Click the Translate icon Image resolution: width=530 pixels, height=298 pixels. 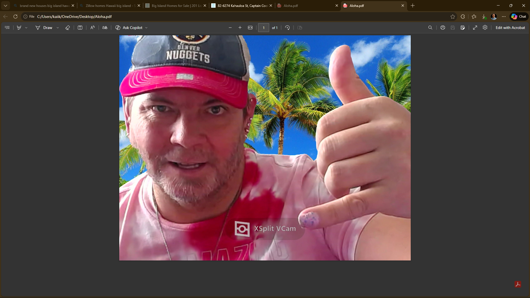[x=105, y=28]
